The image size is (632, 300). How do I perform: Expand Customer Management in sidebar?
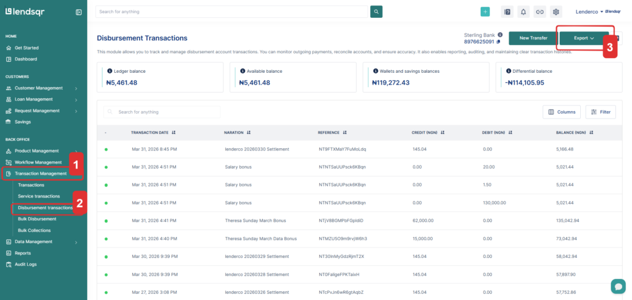click(41, 88)
